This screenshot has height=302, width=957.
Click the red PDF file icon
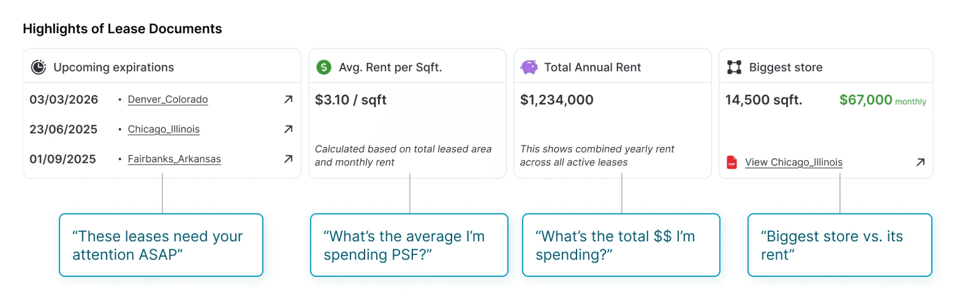[732, 162]
